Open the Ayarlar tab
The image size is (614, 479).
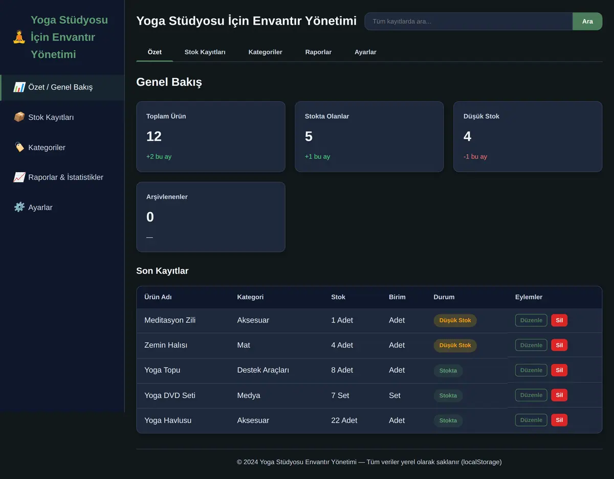click(x=365, y=52)
